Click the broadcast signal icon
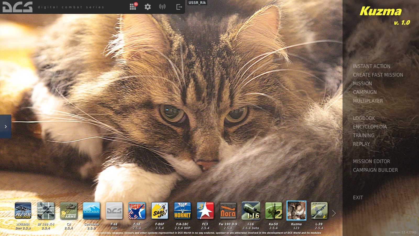The width and height of the screenshot is (419, 236). tap(162, 7)
